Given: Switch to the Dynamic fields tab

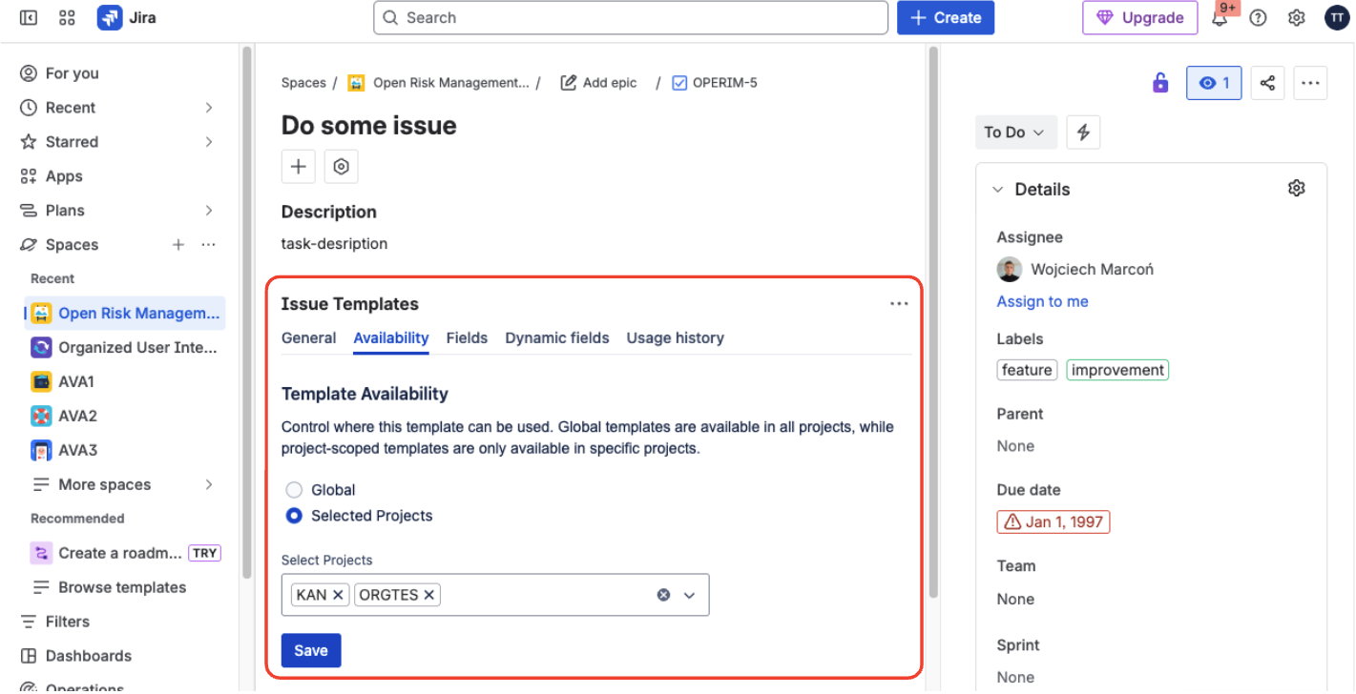Looking at the screenshot, I should coord(556,337).
